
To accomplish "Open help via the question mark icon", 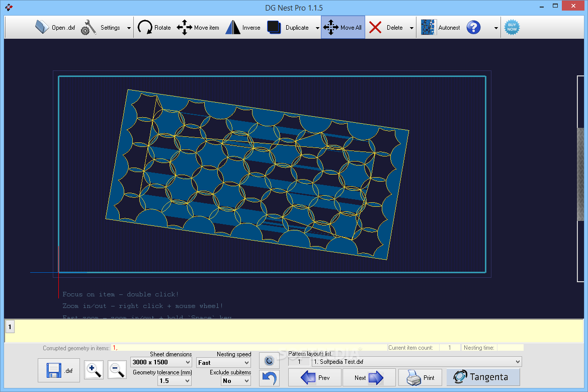I will coord(474,27).
